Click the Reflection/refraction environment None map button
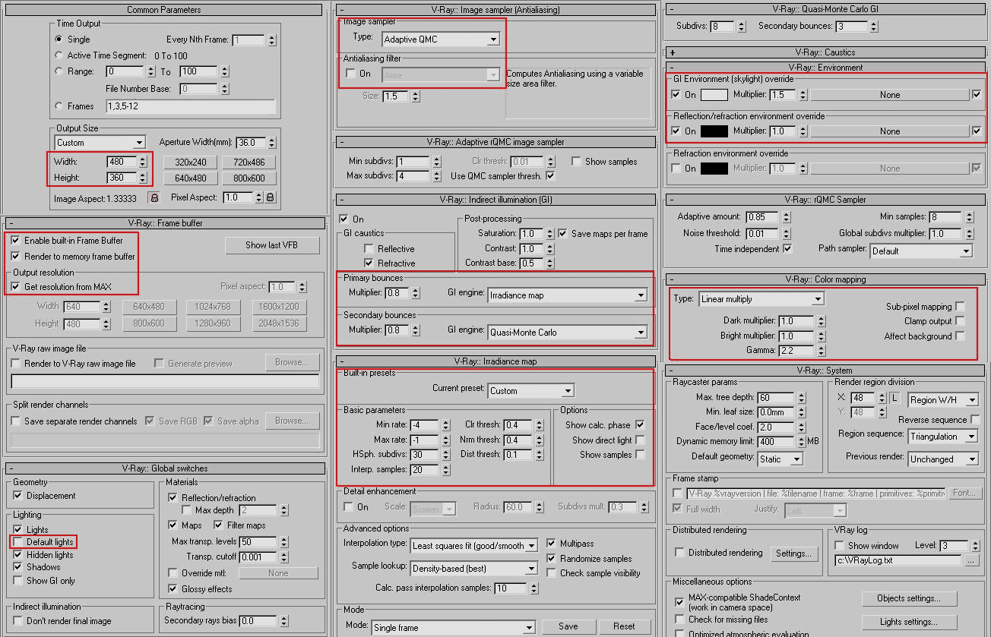991x637 pixels. pyautogui.click(x=890, y=131)
